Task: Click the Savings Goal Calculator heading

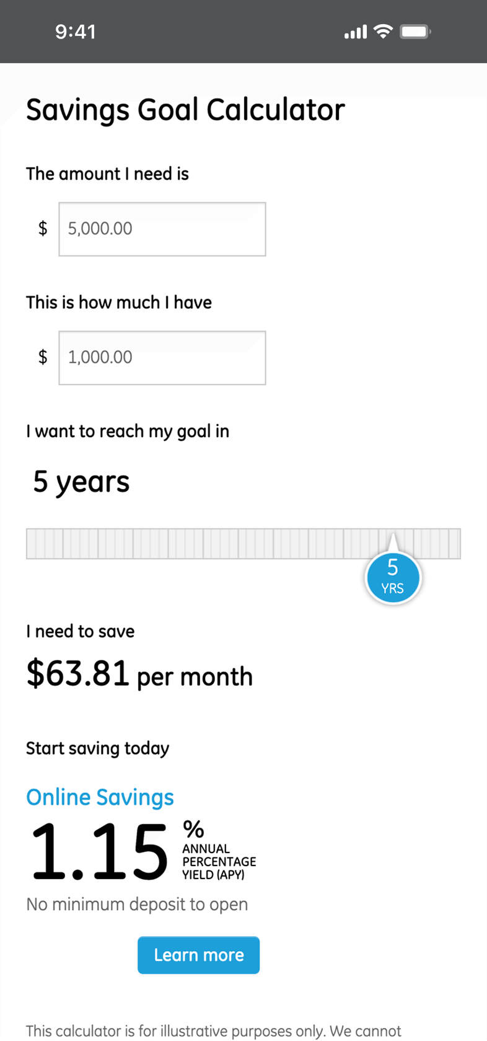Action: coord(185,110)
